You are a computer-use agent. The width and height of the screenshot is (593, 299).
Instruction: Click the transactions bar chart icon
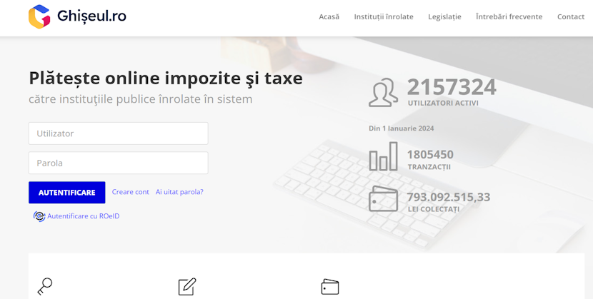pyautogui.click(x=383, y=156)
